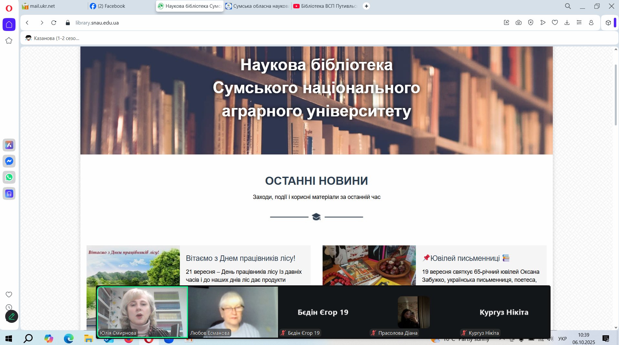Open Facebook Messenger in the Opera sidebar
619x345 pixels.
(9, 161)
